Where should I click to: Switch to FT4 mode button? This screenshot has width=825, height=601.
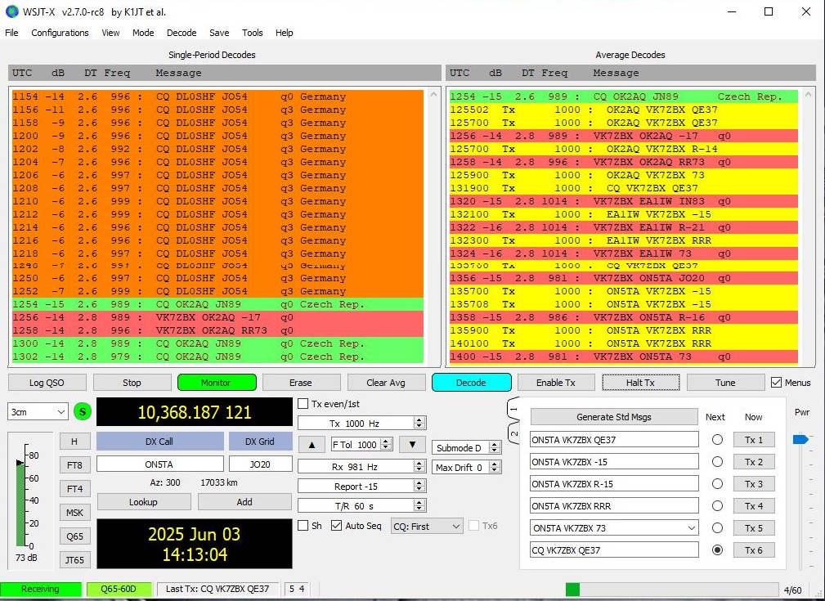[74, 489]
